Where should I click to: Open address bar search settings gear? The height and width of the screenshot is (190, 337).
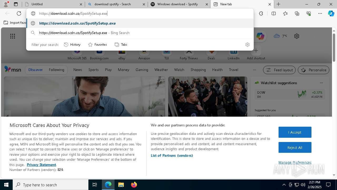point(247,45)
